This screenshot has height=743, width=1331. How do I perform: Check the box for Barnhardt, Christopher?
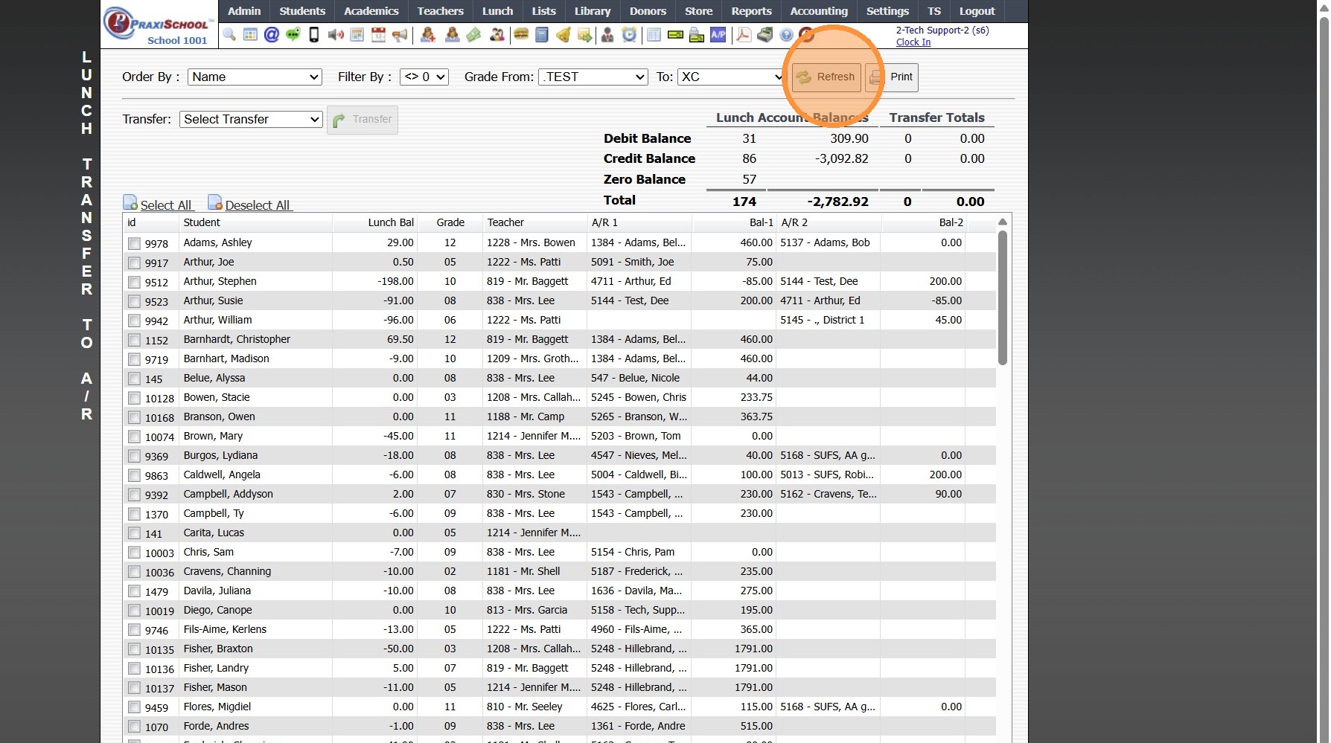click(x=134, y=340)
